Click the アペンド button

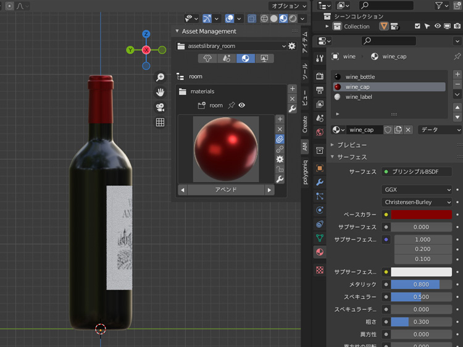pos(226,190)
